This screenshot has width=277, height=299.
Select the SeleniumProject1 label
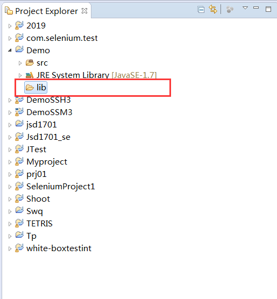pos(61,187)
